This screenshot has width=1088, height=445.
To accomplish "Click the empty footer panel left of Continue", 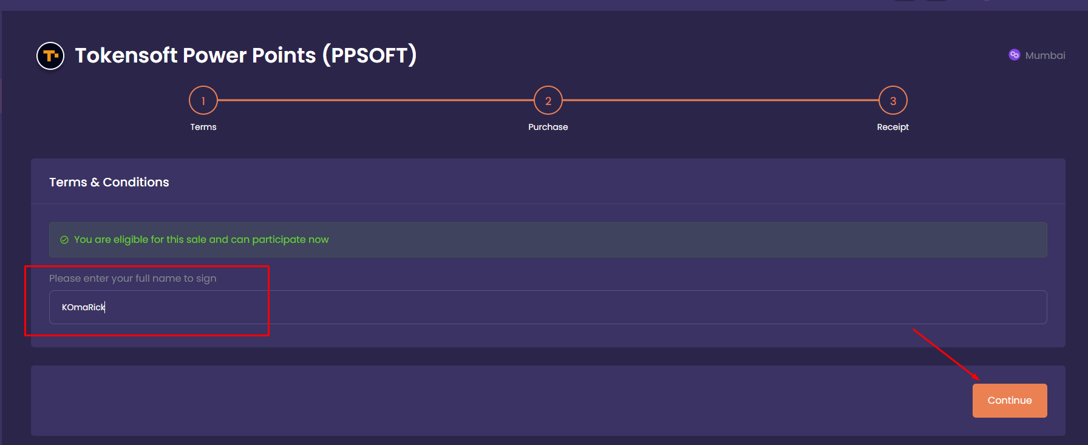I will [x=486, y=401].
